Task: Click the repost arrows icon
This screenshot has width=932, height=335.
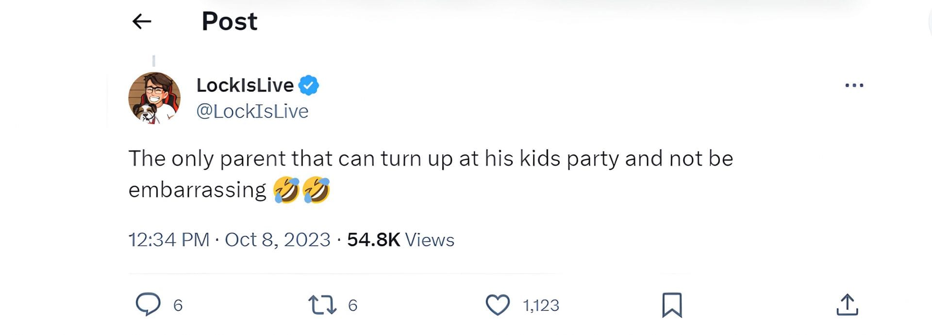Action: click(x=322, y=305)
